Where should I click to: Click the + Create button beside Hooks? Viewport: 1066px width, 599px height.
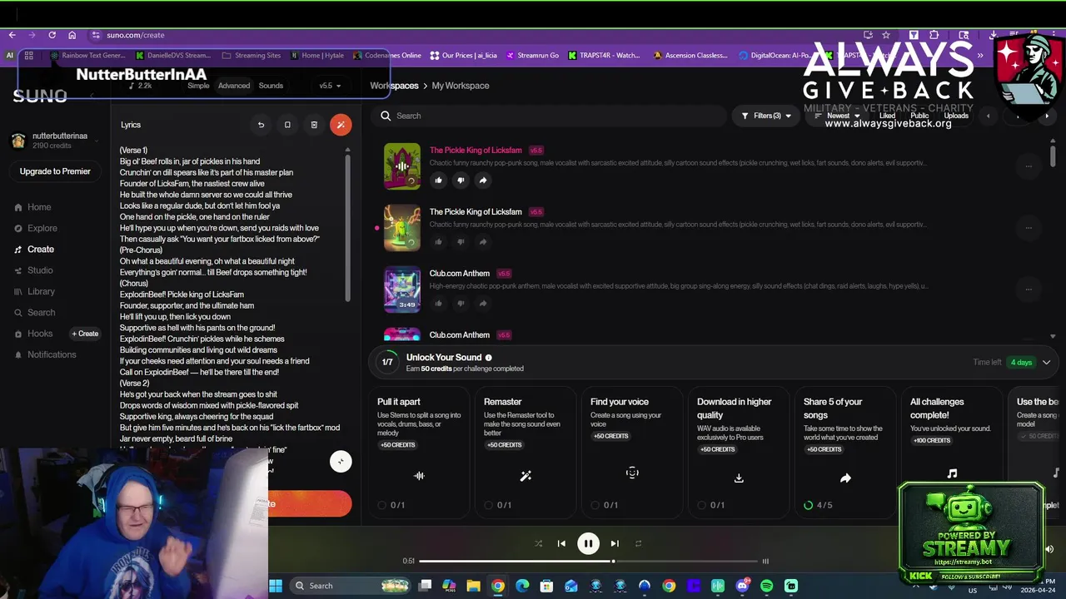tap(85, 334)
